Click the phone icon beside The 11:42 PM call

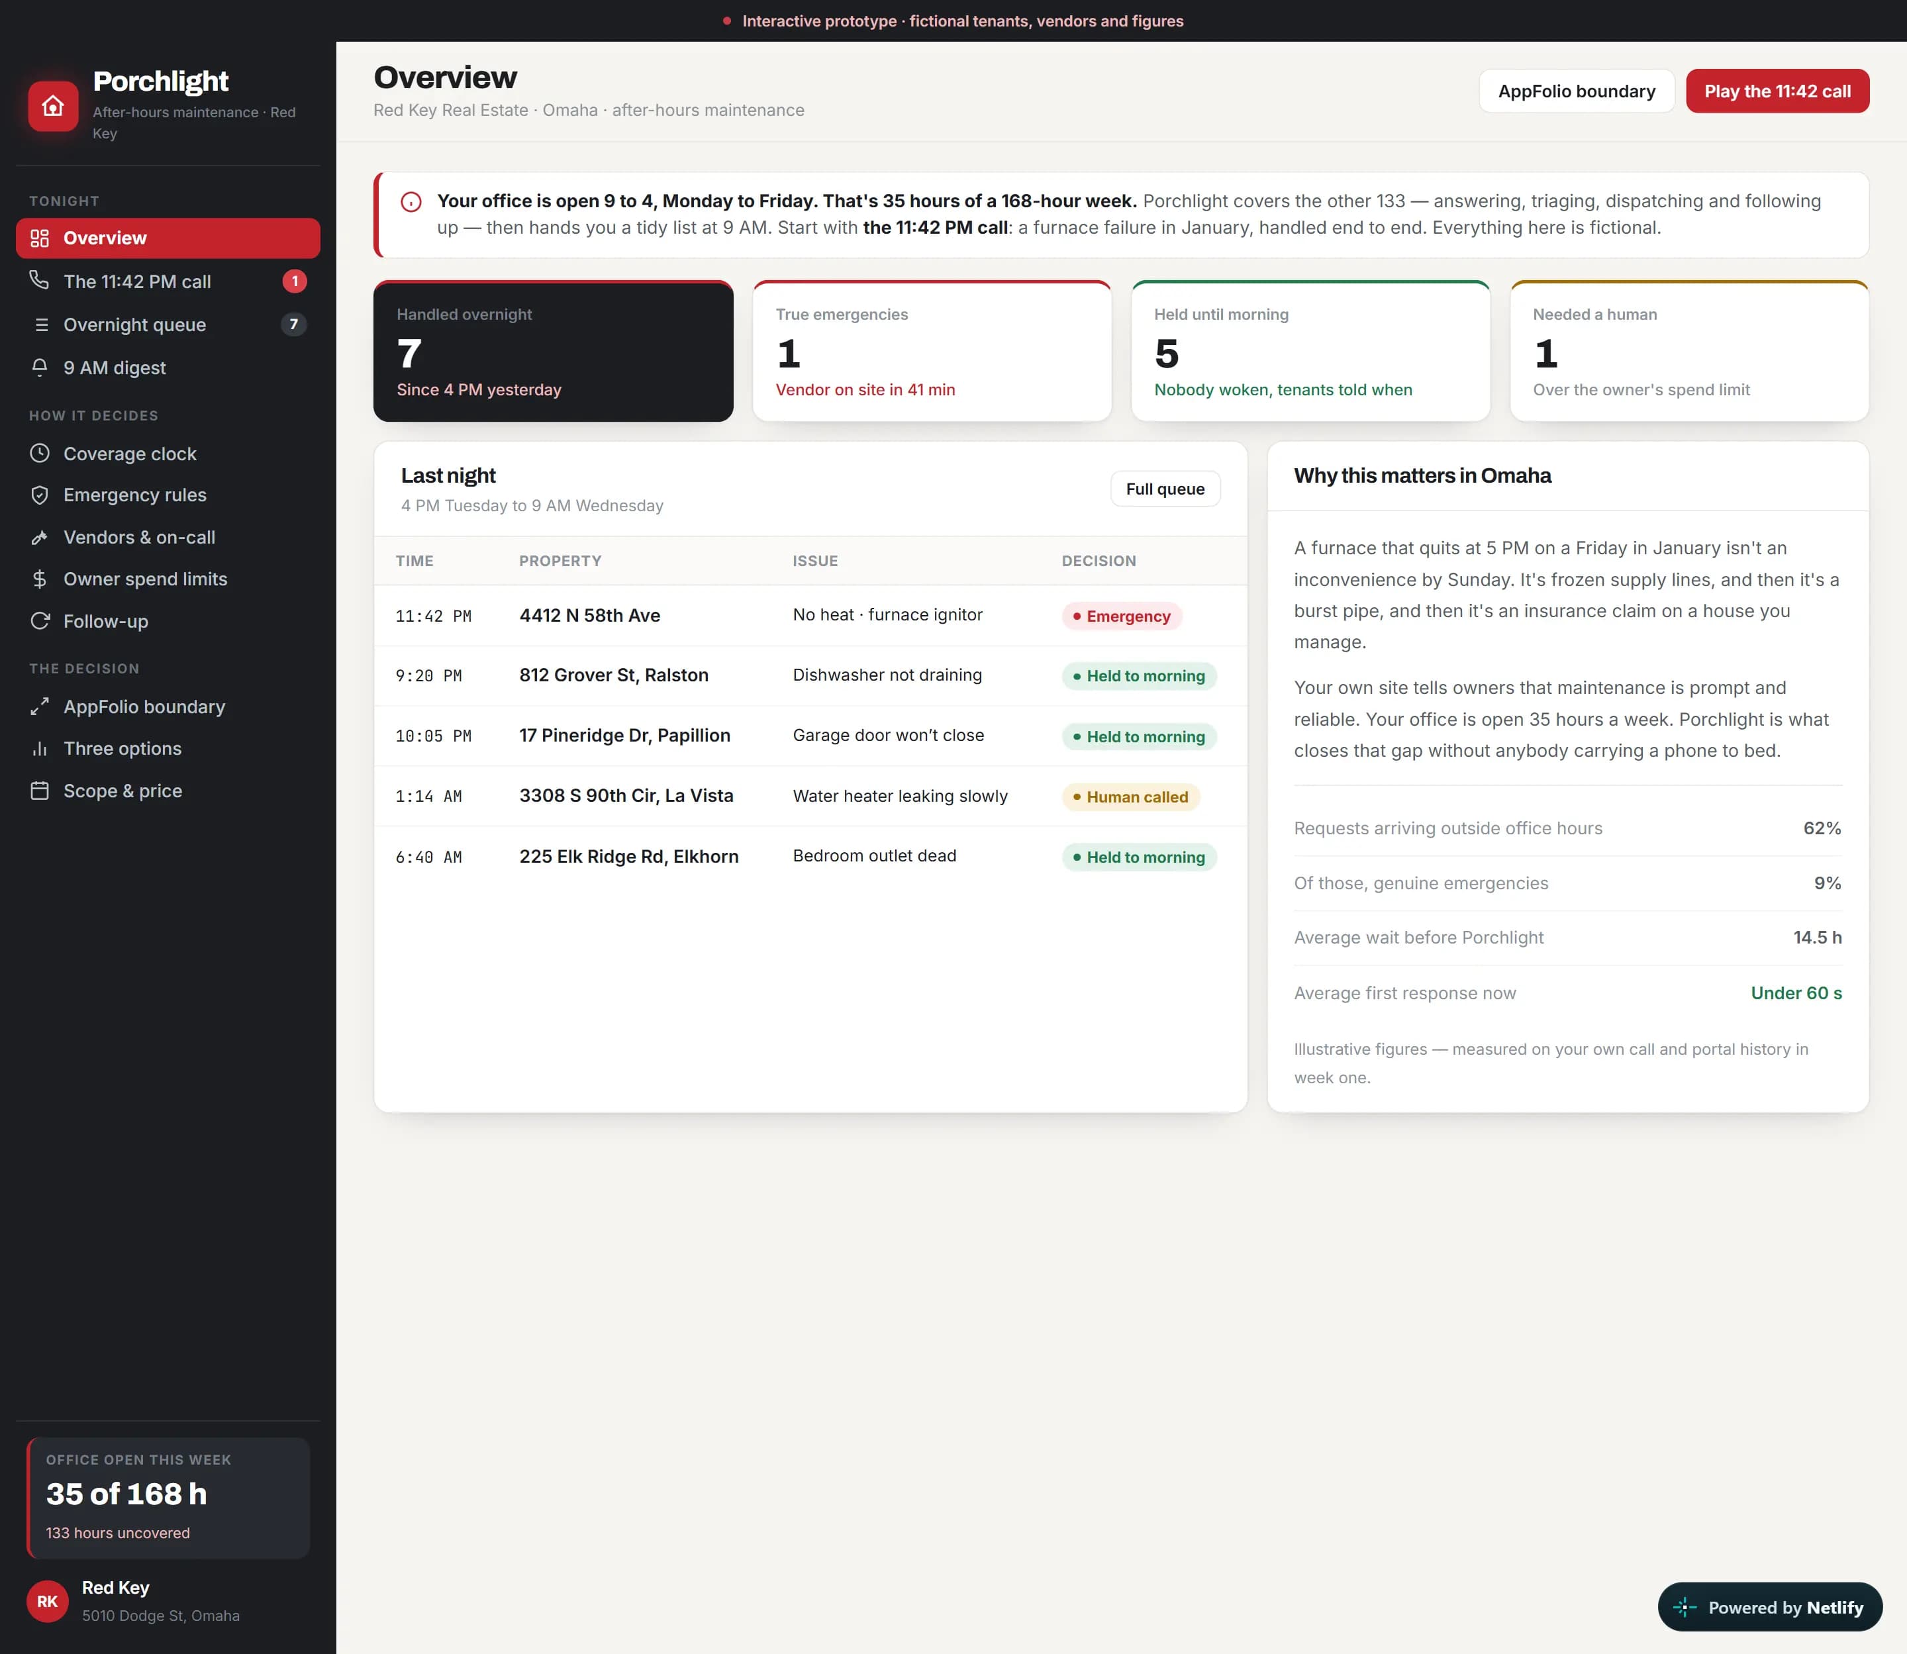click(40, 281)
